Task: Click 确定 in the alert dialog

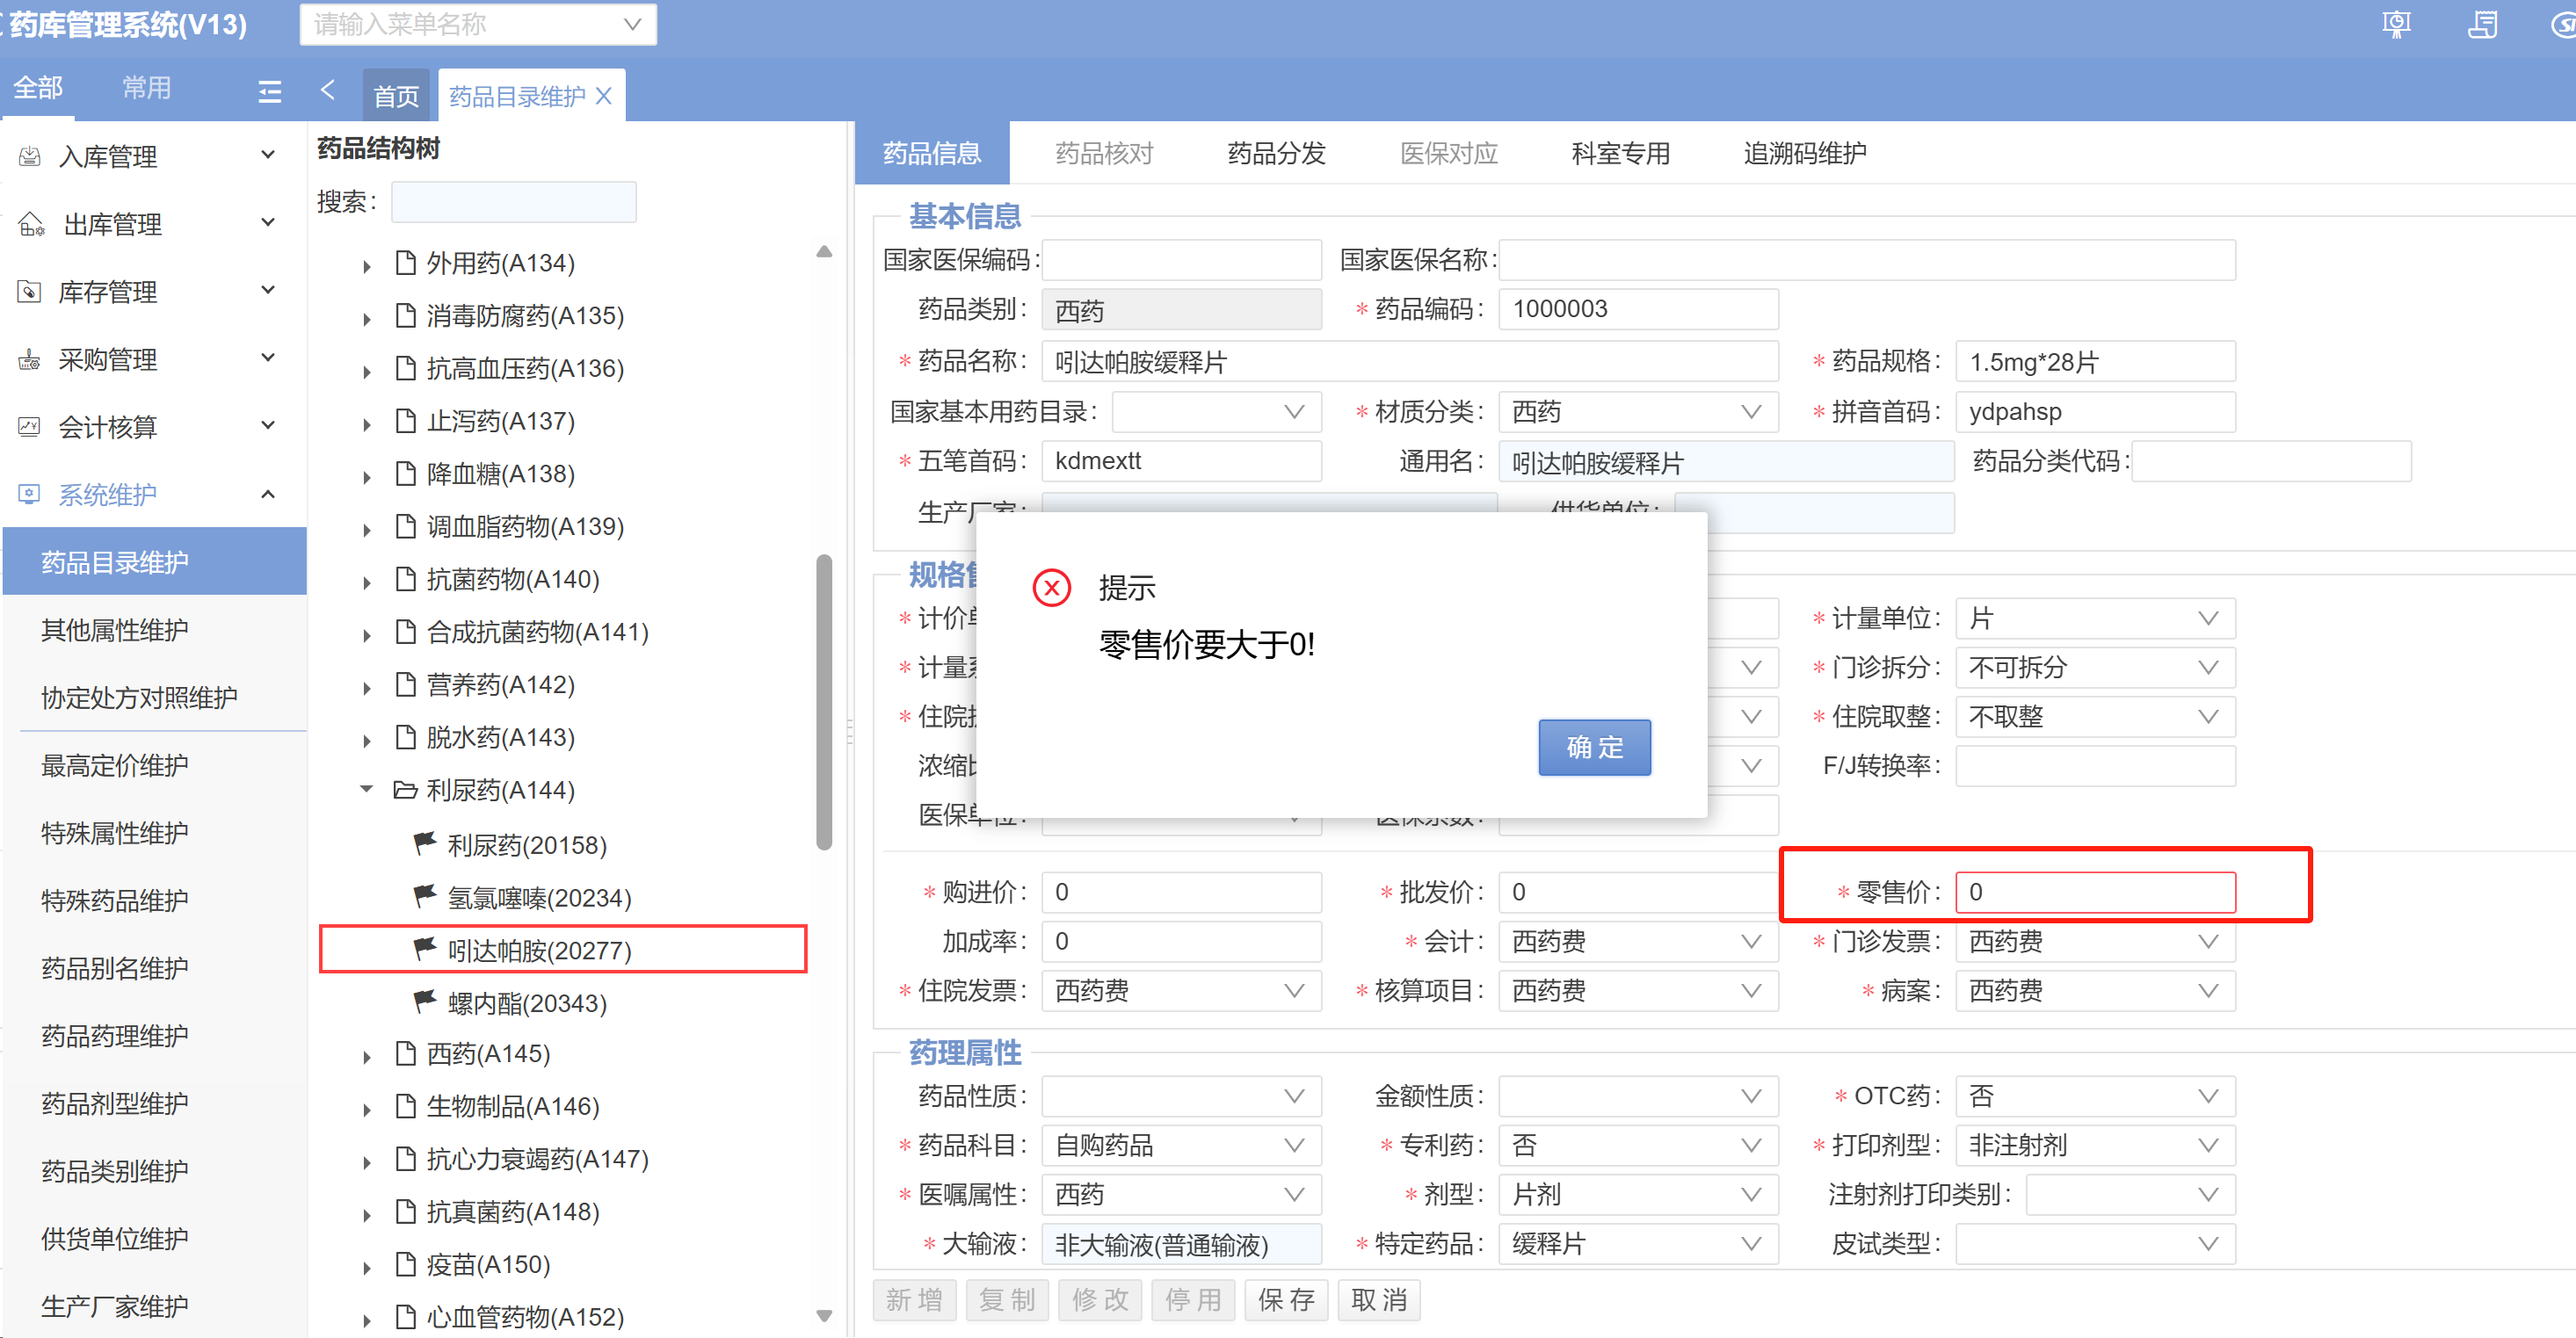Action: (1593, 747)
